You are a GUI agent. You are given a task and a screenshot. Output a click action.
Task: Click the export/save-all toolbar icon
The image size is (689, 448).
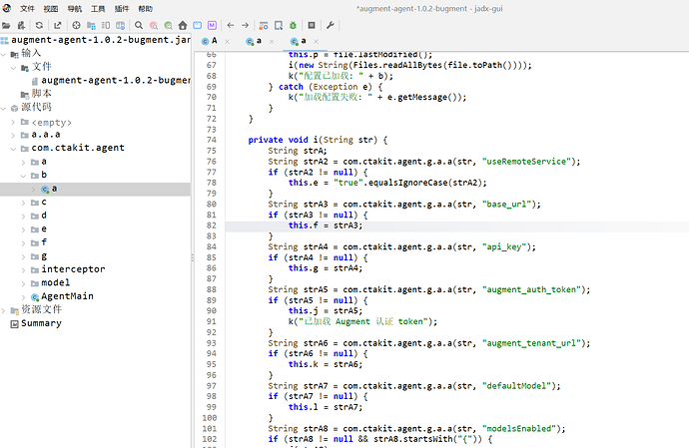[x=57, y=24]
